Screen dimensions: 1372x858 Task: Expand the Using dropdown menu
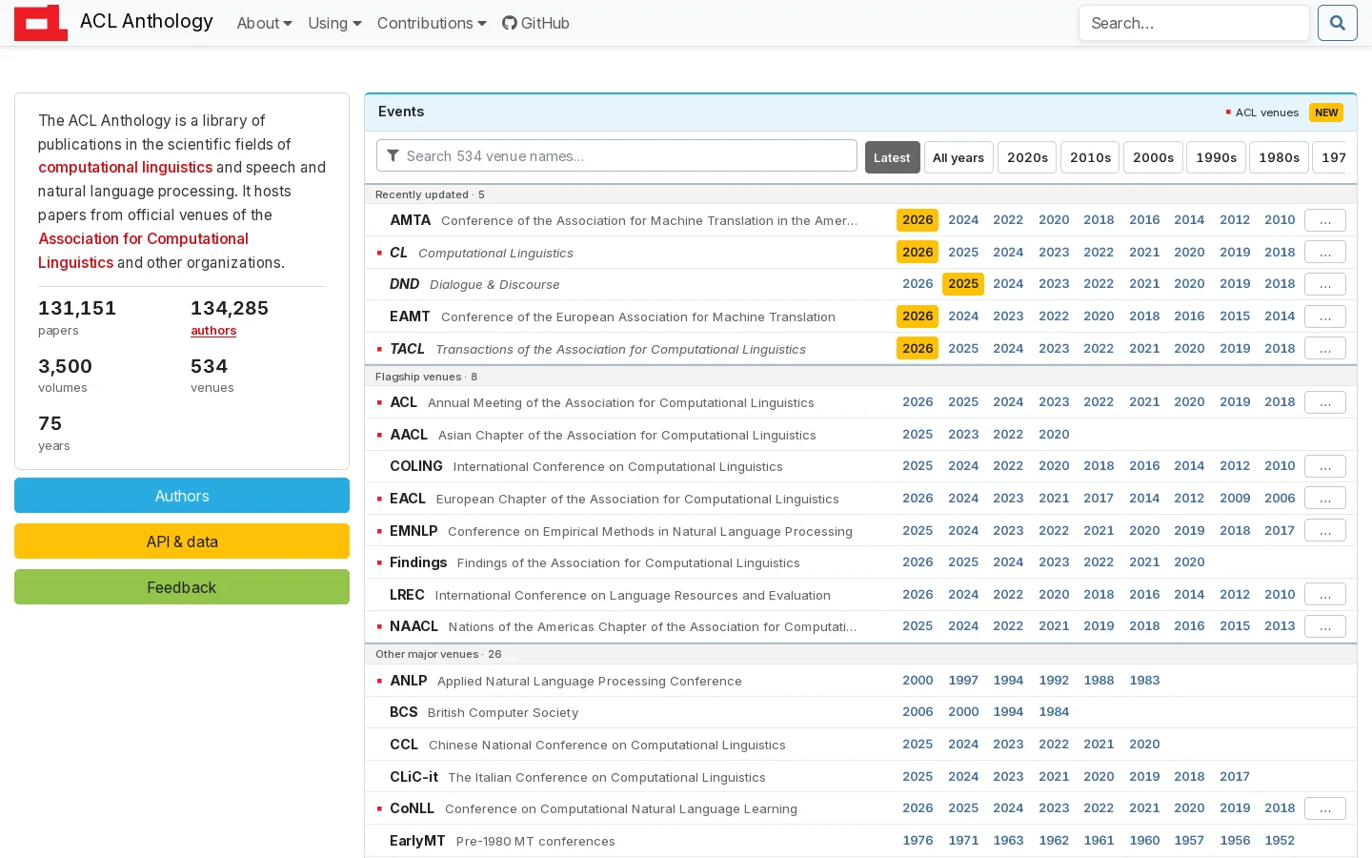[x=334, y=23]
